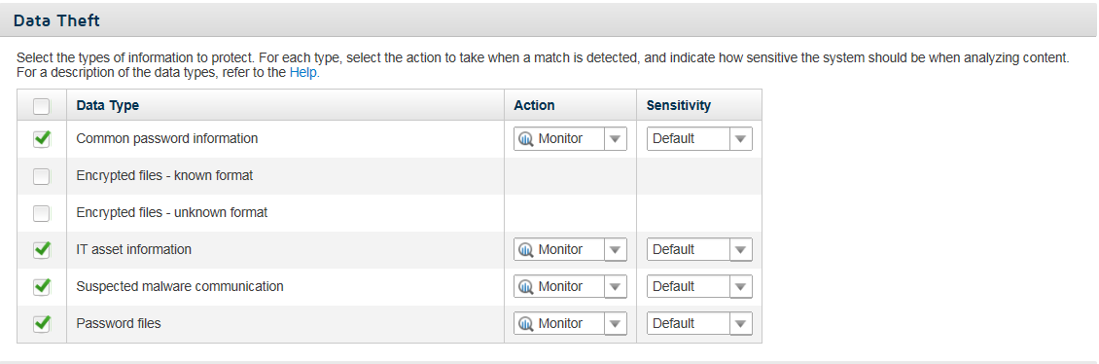Uncheck Common password information checkbox

(x=42, y=139)
